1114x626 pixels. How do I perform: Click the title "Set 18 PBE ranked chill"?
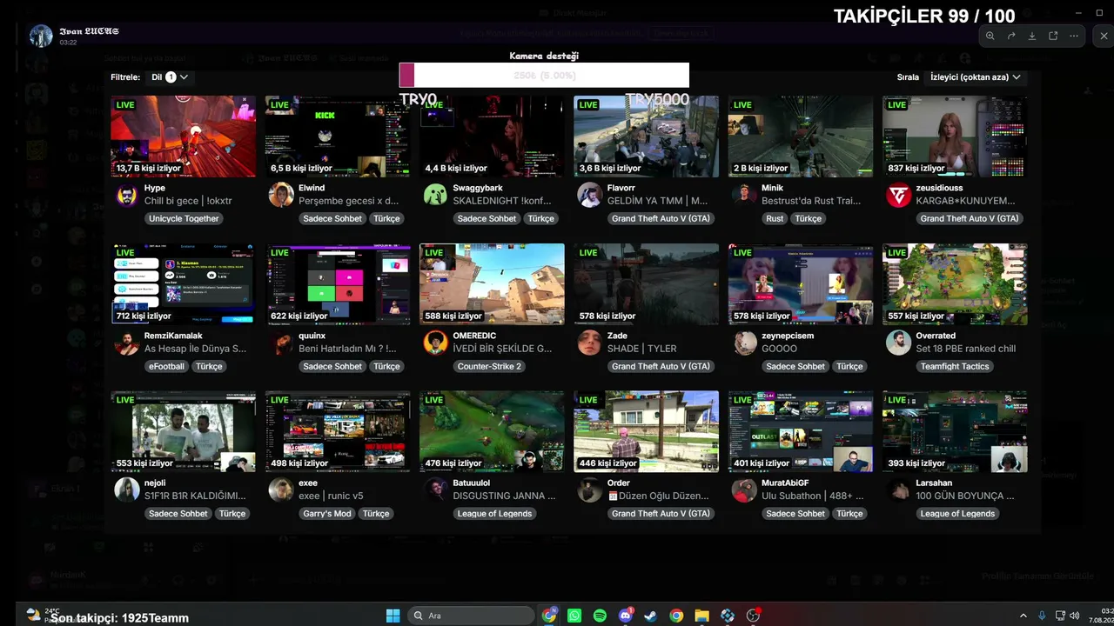tap(966, 349)
